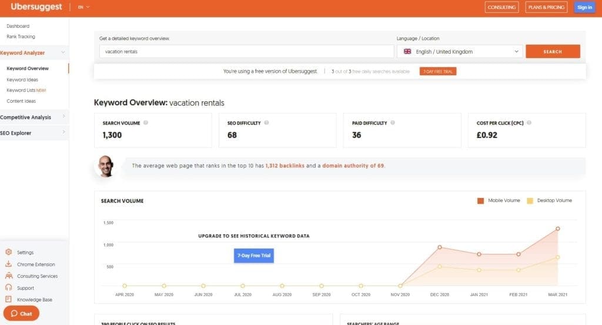Click the Neil Patel avatar photo
The image size is (602, 325).
(106, 166)
